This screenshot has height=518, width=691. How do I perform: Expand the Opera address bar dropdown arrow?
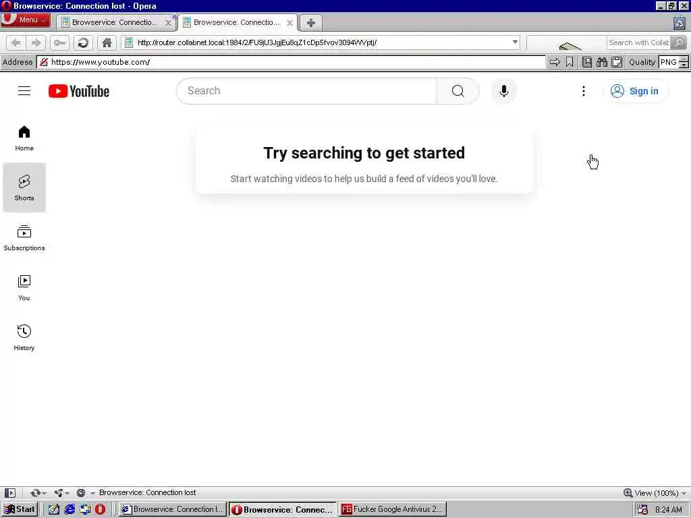[x=515, y=42]
